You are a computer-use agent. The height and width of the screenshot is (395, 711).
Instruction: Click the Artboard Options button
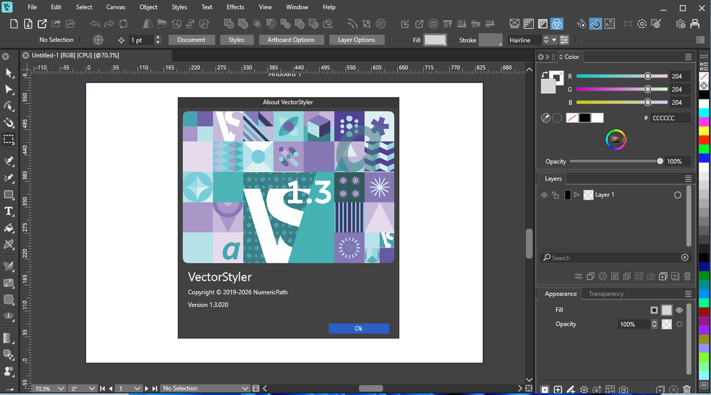click(x=291, y=40)
